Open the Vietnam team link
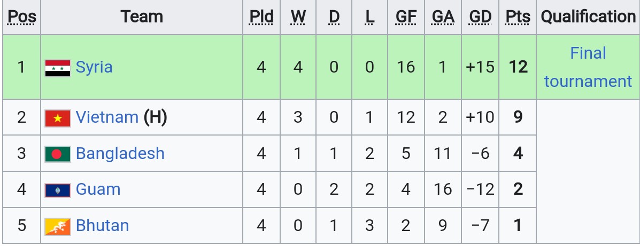This screenshot has height=246, width=640. click(x=107, y=117)
